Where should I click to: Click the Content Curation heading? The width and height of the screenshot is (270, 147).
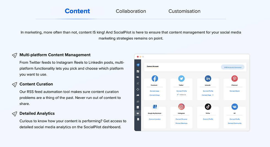36,84
